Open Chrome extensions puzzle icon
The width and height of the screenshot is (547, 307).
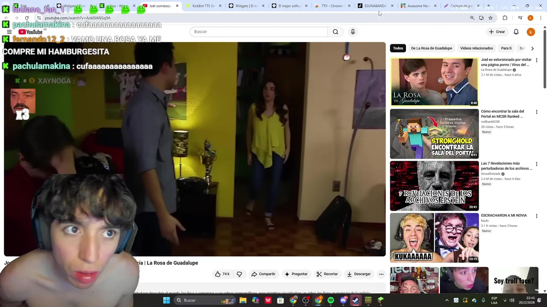(x=505, y=18)
